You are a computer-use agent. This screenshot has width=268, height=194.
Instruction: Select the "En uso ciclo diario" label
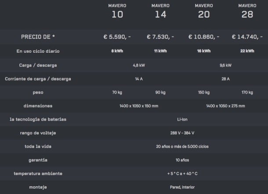click(x=38, y=51)
